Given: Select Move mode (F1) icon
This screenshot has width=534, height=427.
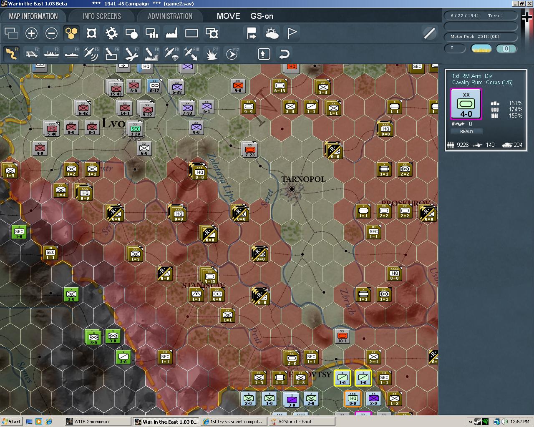Looking at the screenshot, I should click(11, 54).
